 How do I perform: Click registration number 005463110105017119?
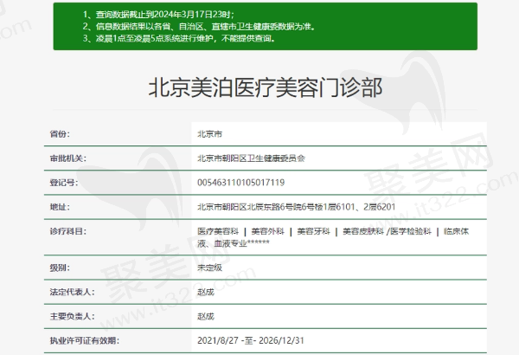click(x=241, y=183)
